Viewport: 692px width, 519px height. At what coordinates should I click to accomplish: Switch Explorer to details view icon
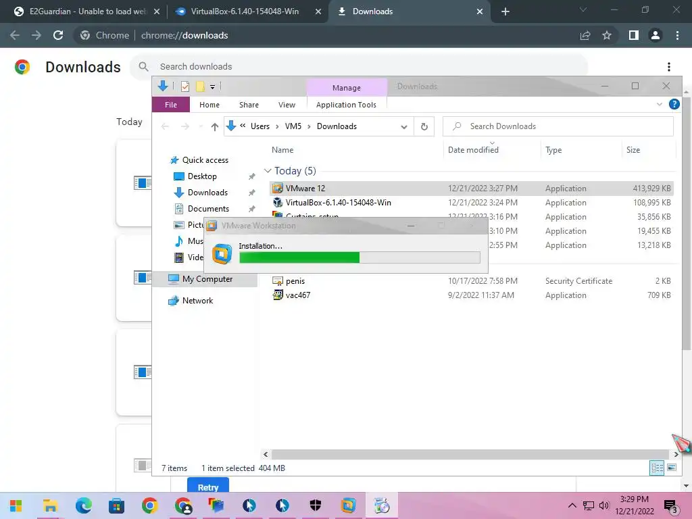click(x=657, y=468)
